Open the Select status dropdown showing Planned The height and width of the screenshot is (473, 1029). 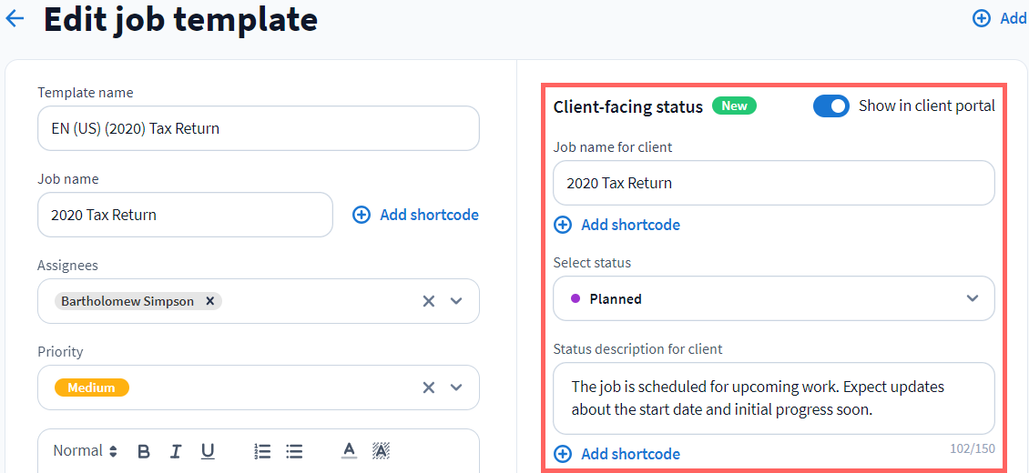773,298
